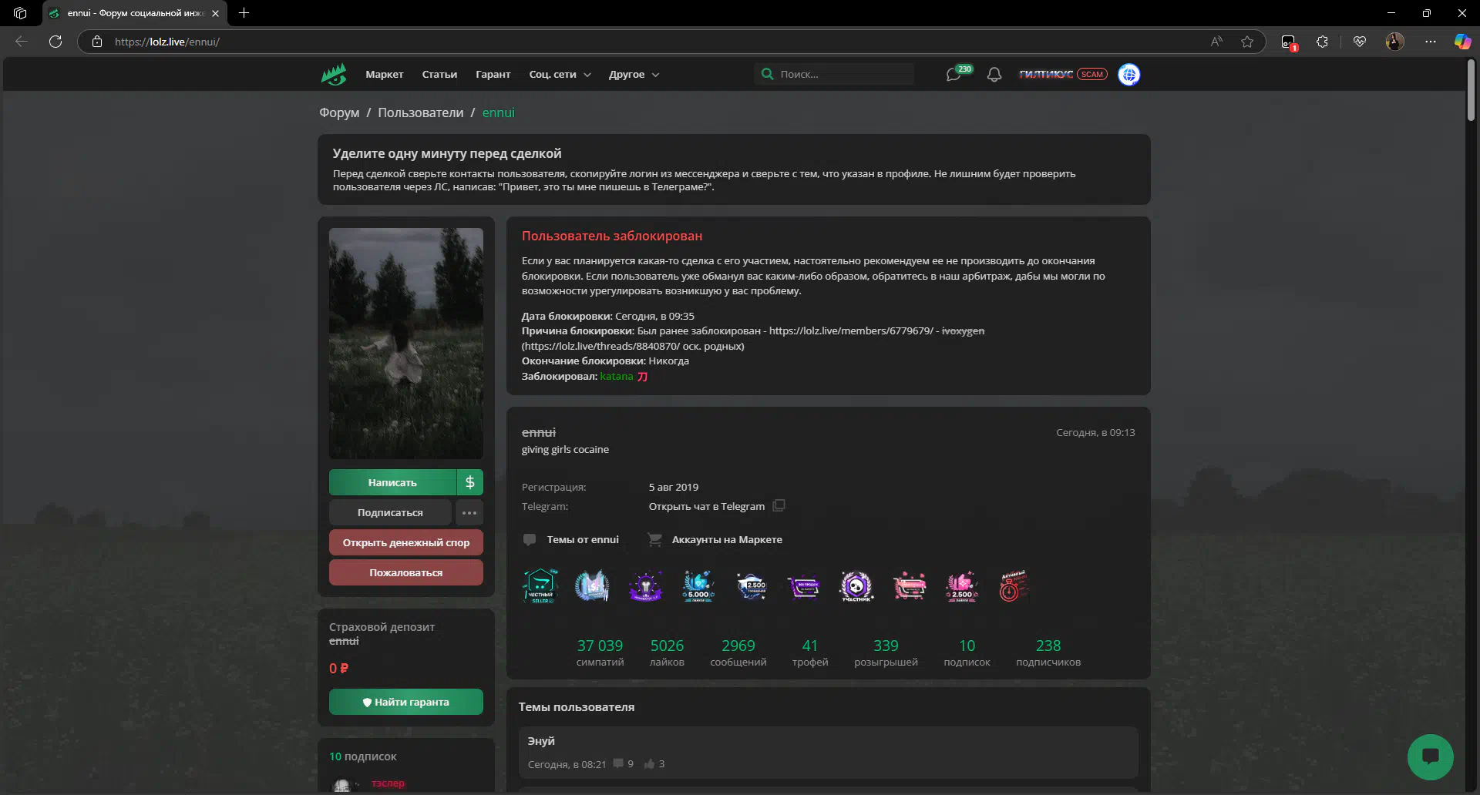Image resolution: width=1480 pixels, height=795 pixels.
Task: Click the Подписаться button
Action: pyautogui.click(x=390, y=512)
